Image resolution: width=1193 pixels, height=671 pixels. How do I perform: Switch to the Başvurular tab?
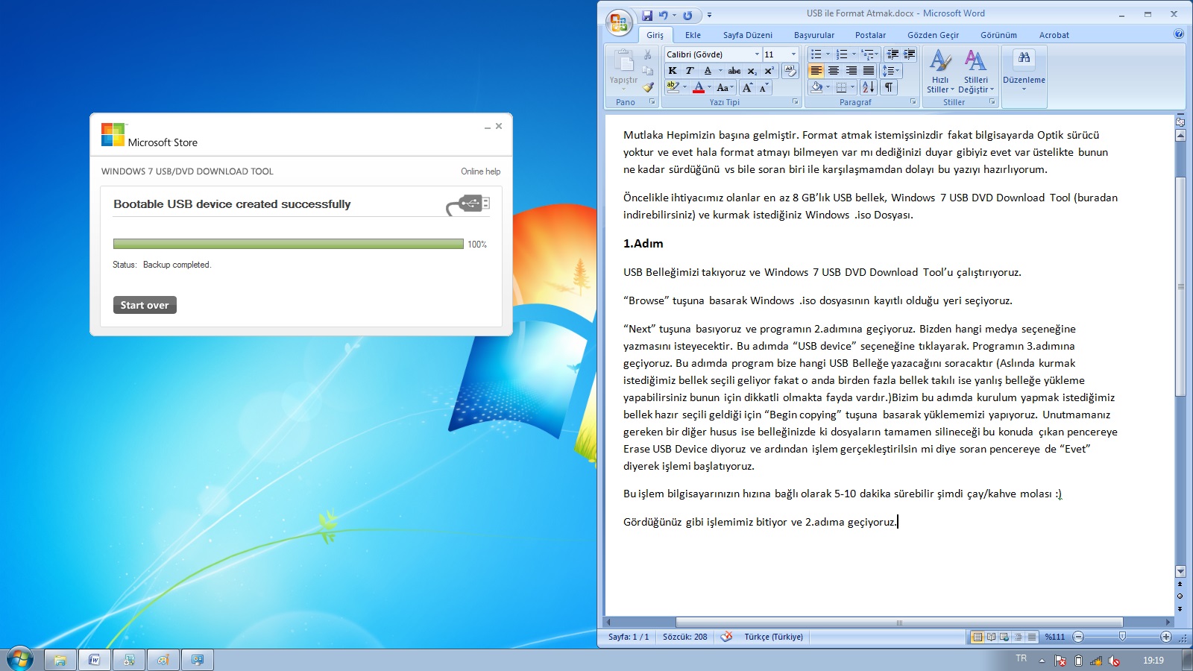point(814,35)
